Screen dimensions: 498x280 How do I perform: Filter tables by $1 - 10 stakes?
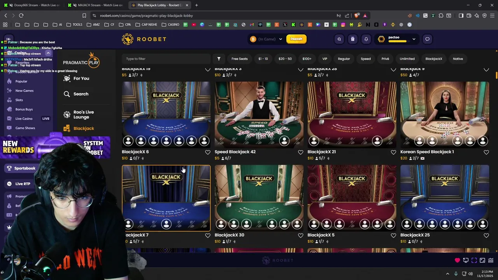(x=263, y=59)
